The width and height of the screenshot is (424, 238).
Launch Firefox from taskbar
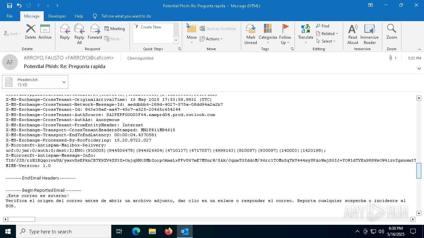[169, 231]
